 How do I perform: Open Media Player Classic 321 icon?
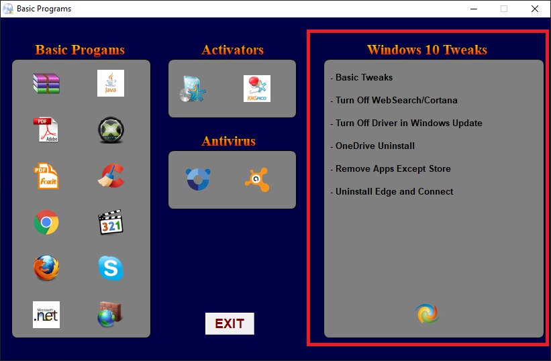111,222
